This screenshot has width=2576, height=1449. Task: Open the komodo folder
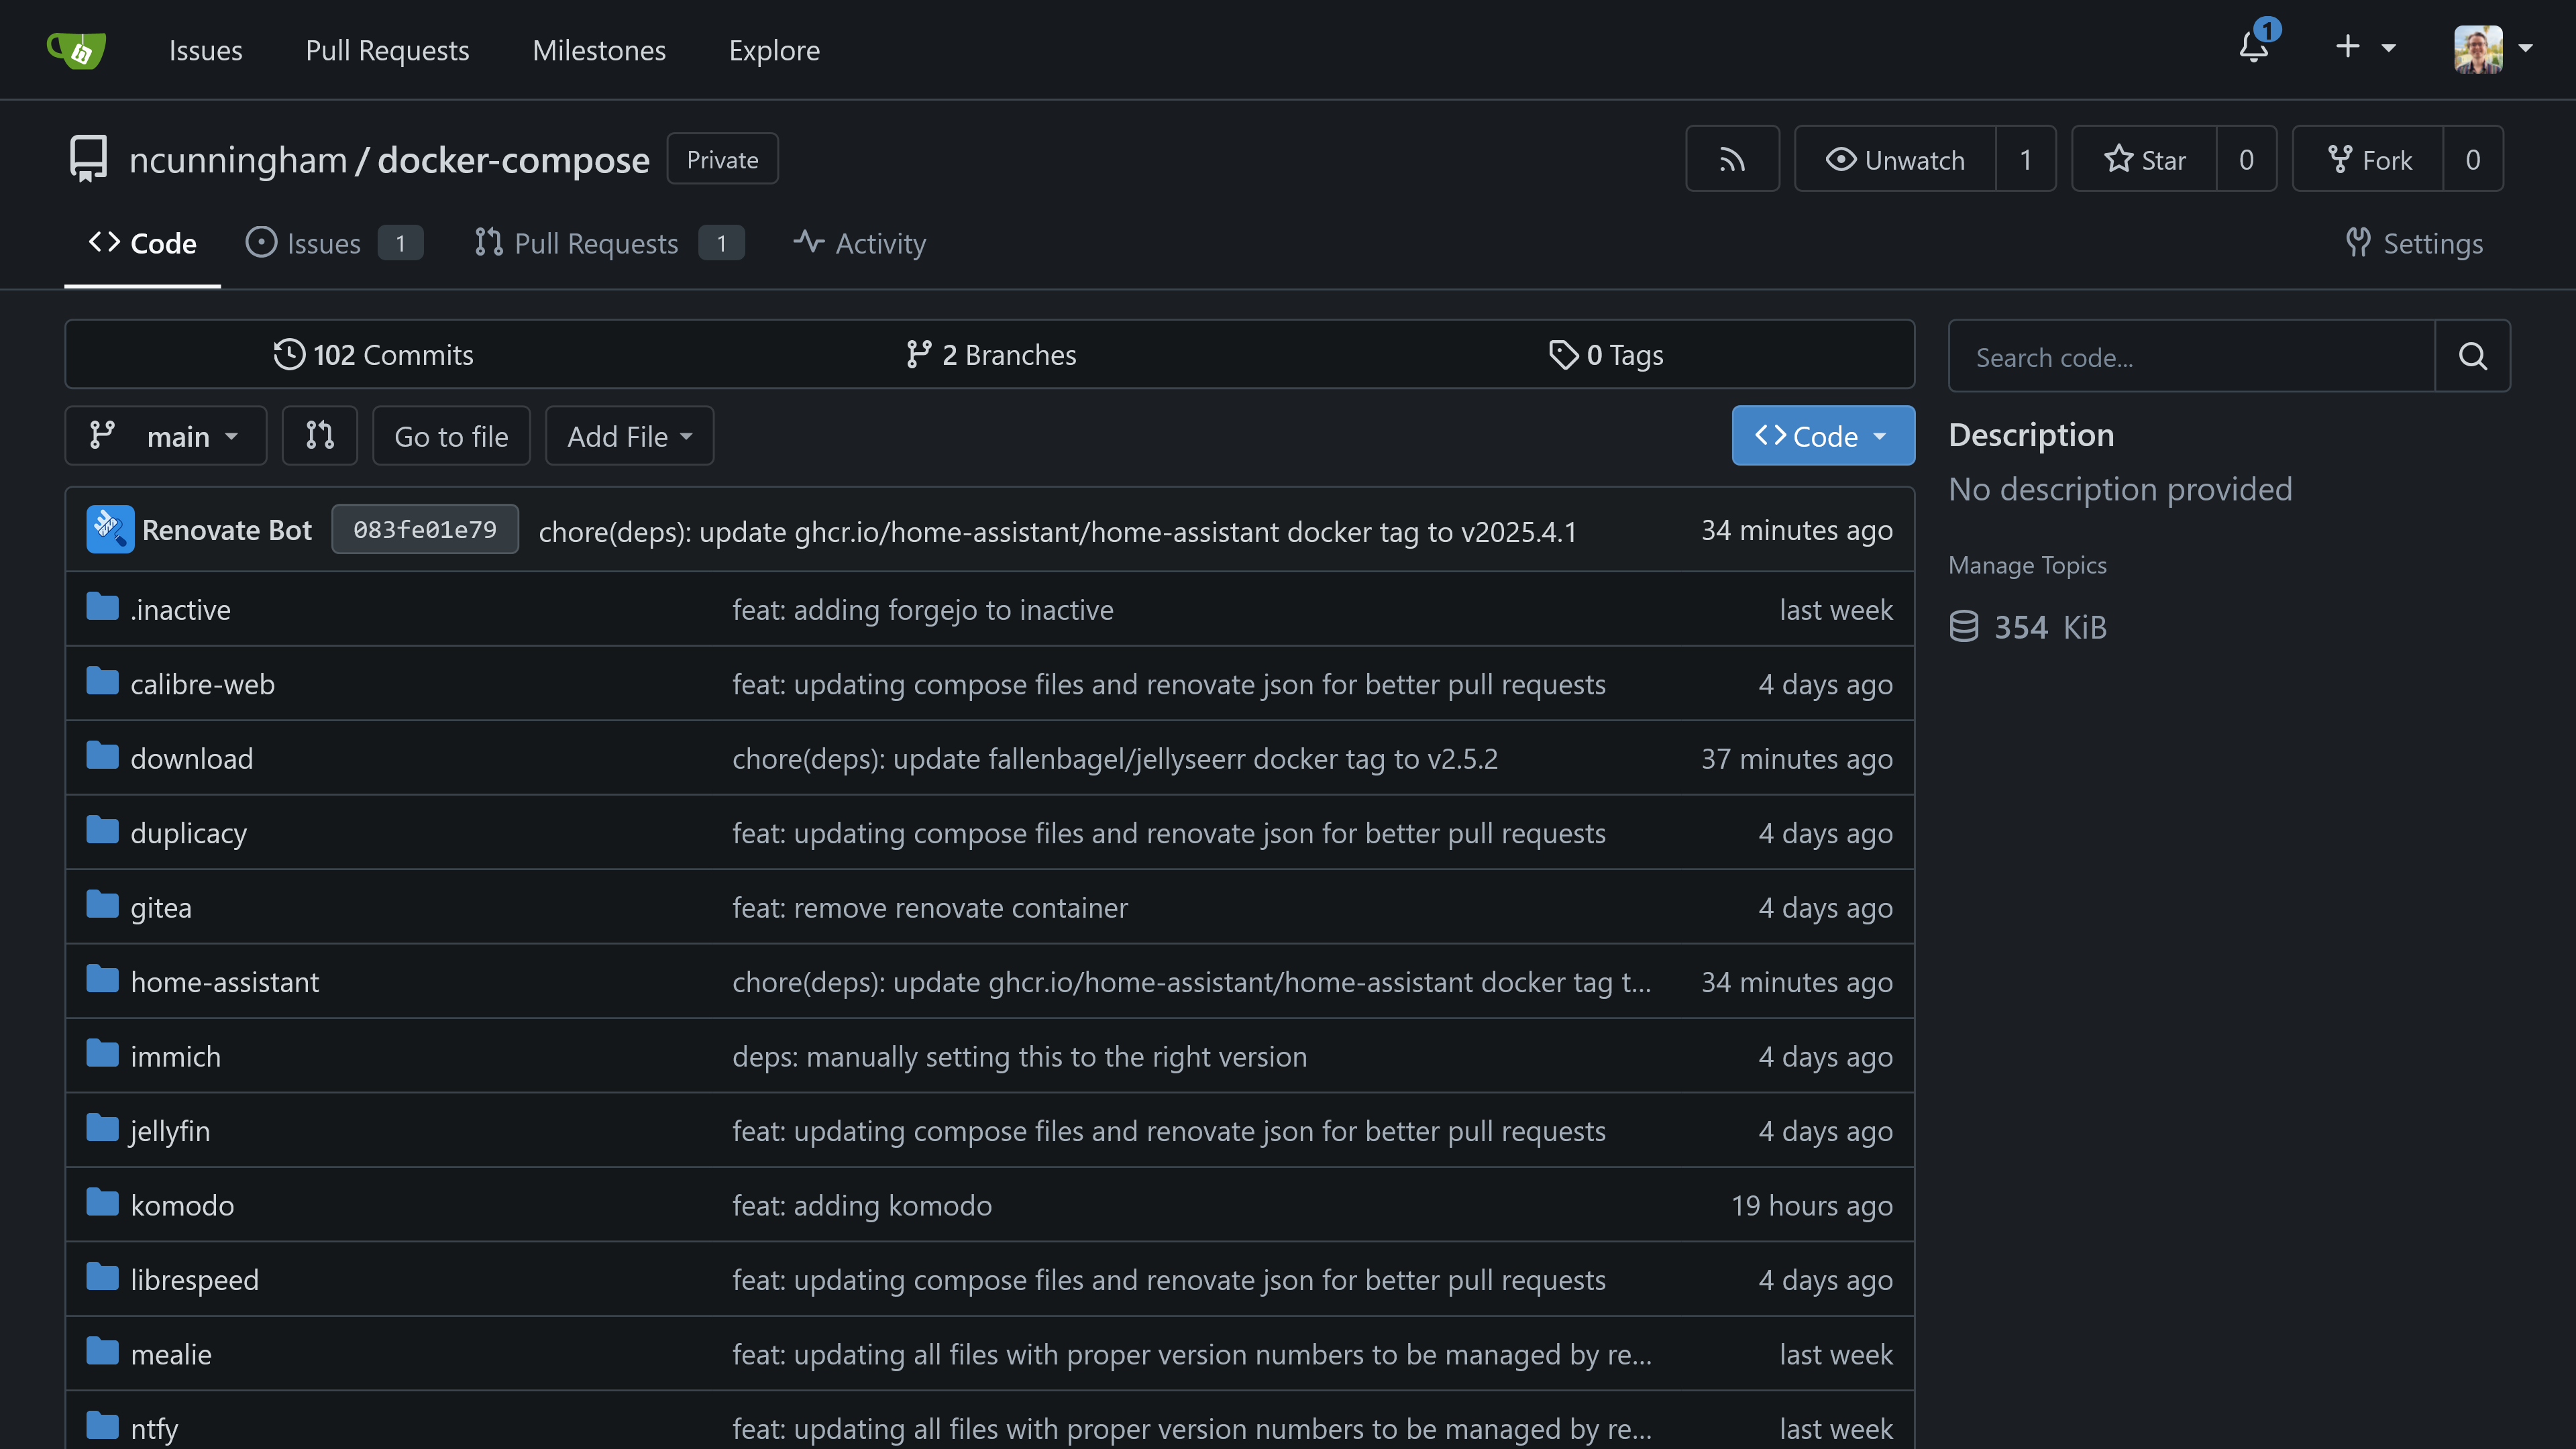click(x=182, y=1205)
